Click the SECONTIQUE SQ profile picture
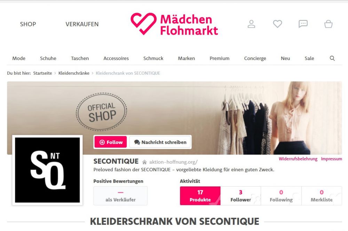Image resolution: width=348 pixels, height=231 pixels. click(x=47, y=170)
